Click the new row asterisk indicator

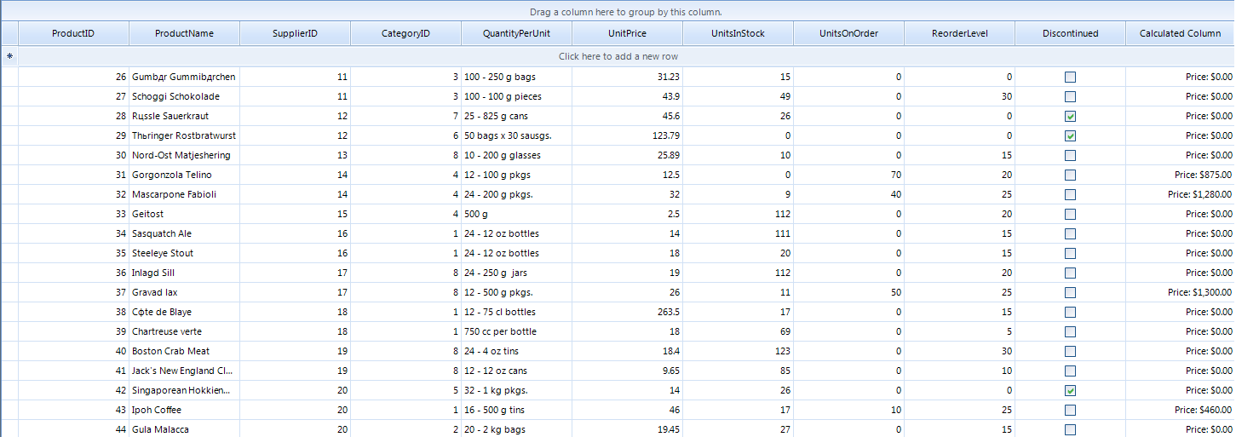9,56
